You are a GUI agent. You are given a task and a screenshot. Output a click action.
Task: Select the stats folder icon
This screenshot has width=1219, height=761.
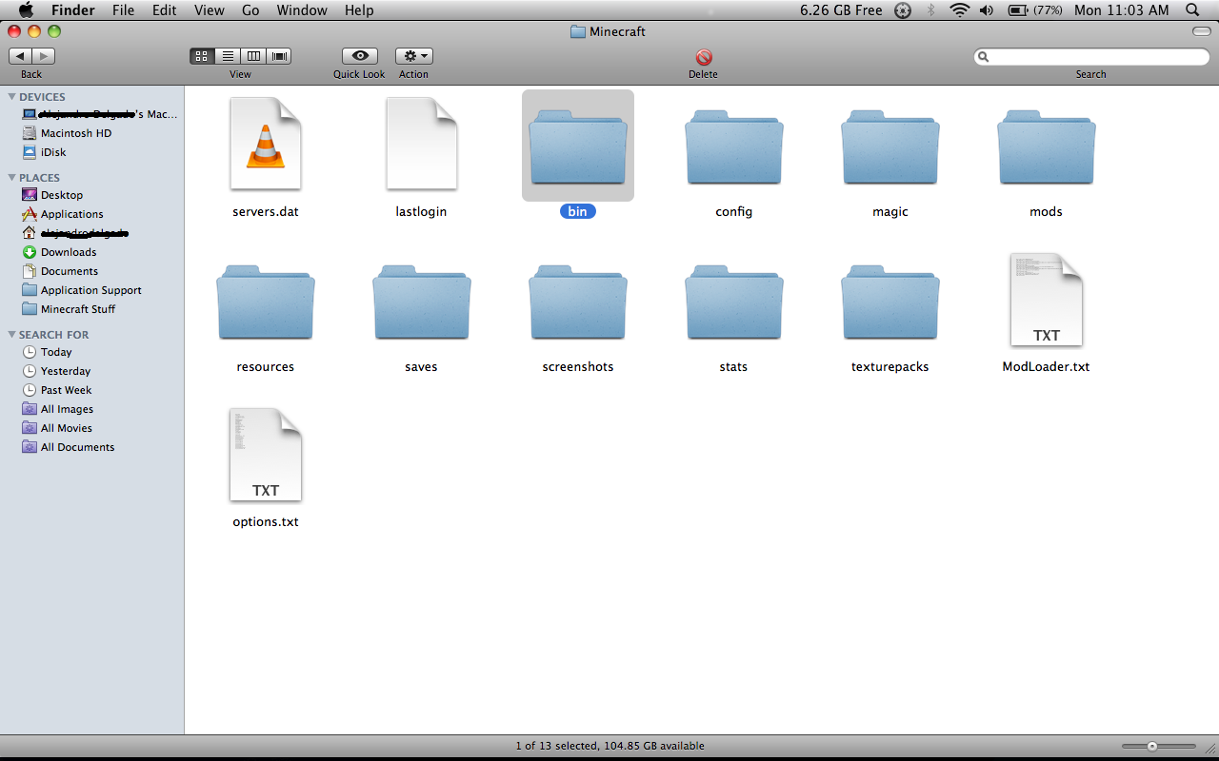(x=734, y=302)
